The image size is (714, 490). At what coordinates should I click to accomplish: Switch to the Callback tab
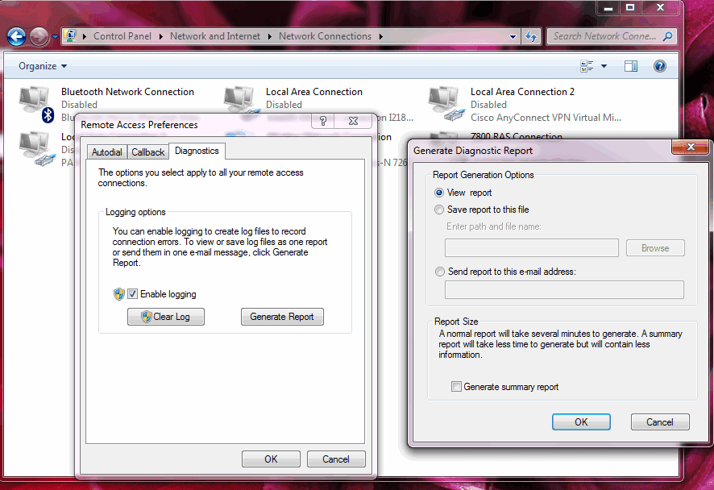click(148, 152)
